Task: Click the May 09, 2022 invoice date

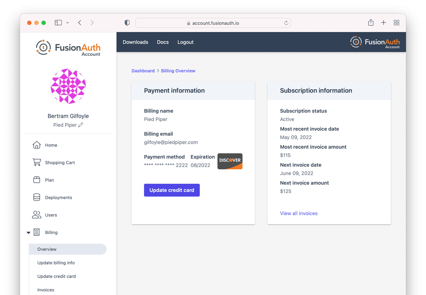Action: (x=296, y=137)
